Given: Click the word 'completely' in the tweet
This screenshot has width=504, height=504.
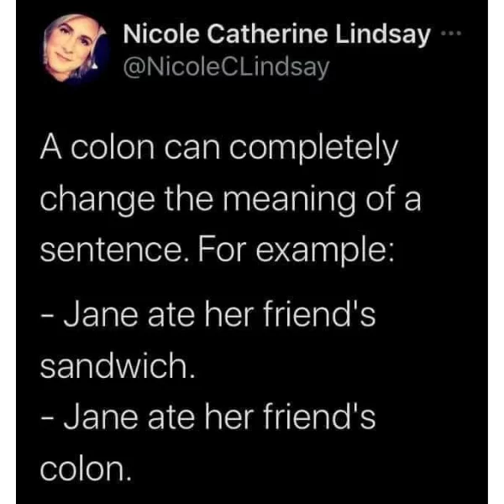Looking at the screenshot, I should pos(313,149).
